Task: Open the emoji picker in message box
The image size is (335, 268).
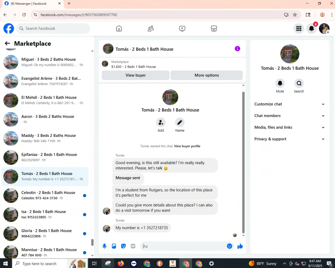Action: tap(229, 246)
